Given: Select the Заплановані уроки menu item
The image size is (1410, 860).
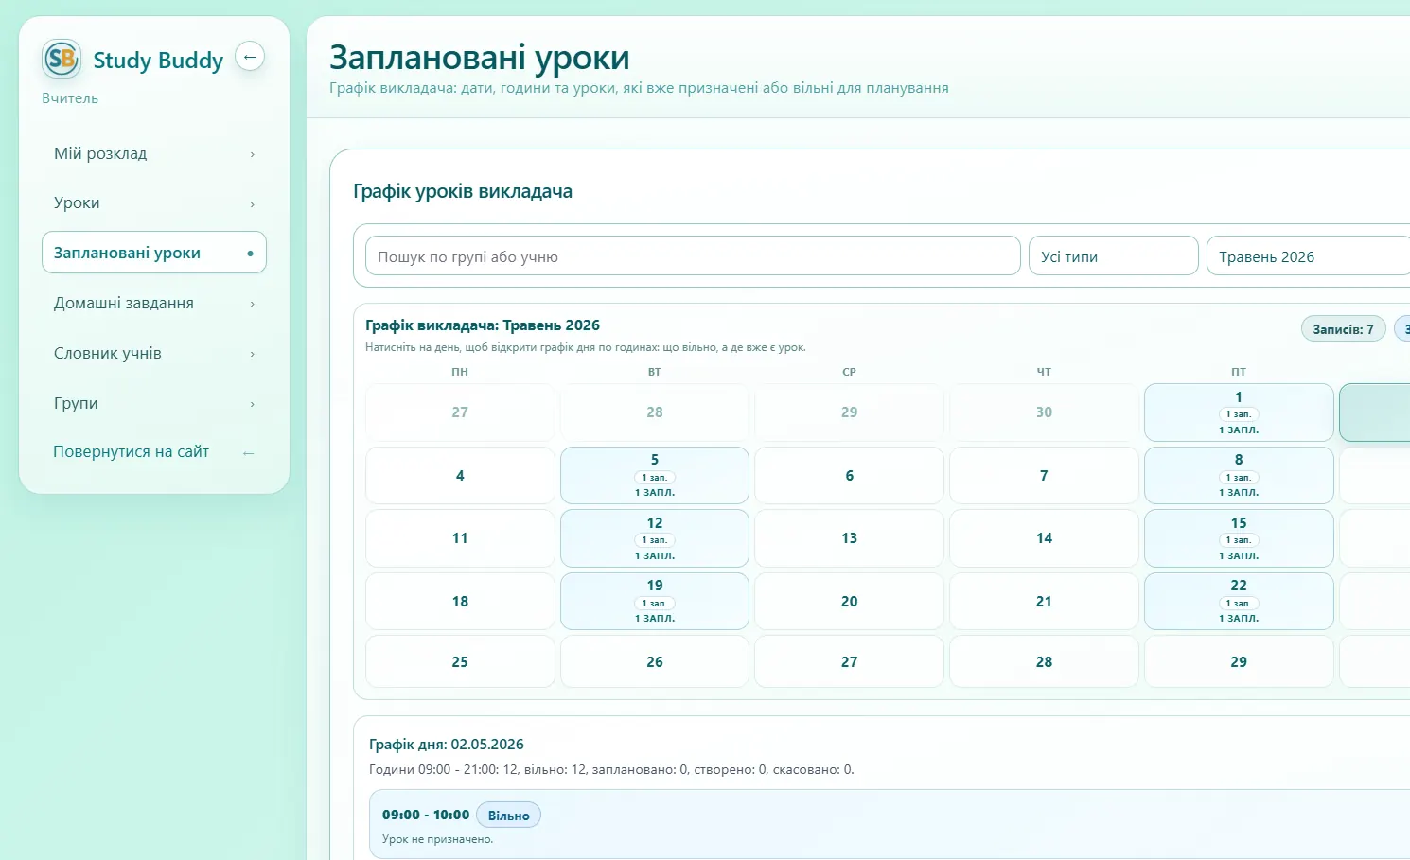Looking at the screenshot, I should pyautogui.click(x=154, y=253).
